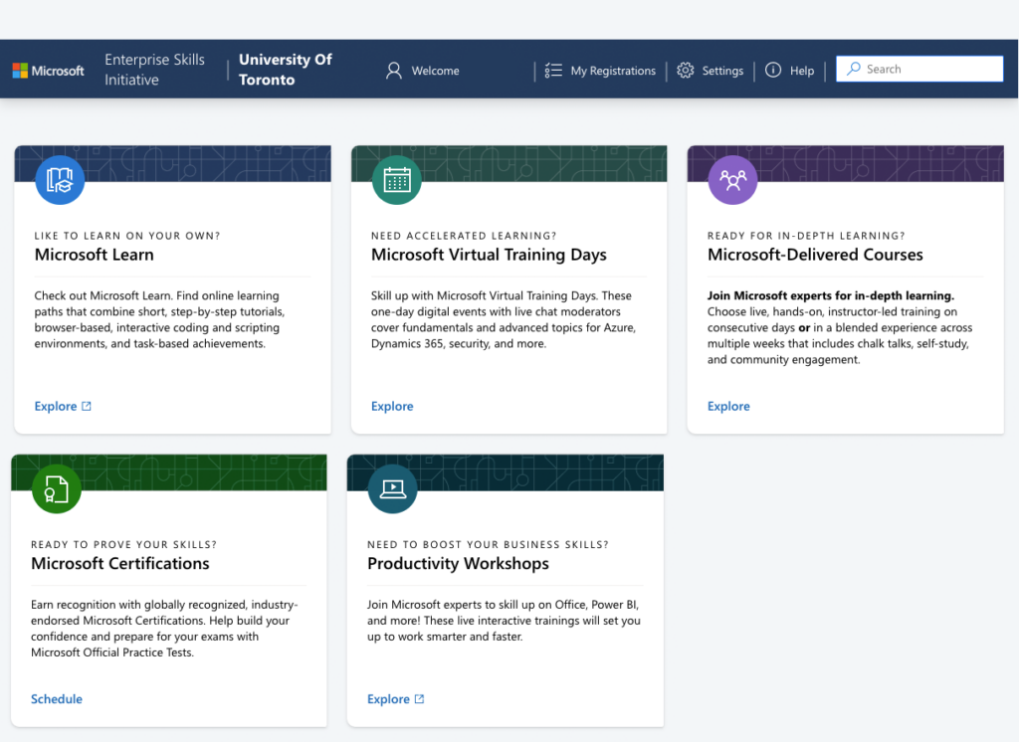Click the Microsoft Virtual Training Days title
The height and width of the screenshot is (742, 1019).
point(489,255)
